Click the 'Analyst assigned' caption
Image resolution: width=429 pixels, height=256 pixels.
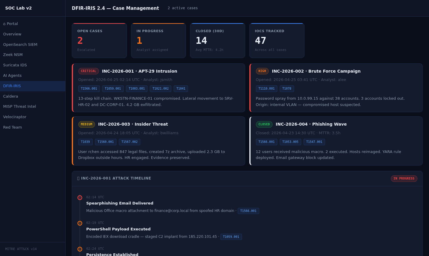(x=152, y=50)
